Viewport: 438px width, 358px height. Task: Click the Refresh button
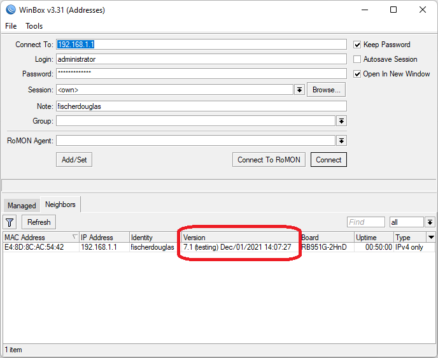(x=39, y=222)
